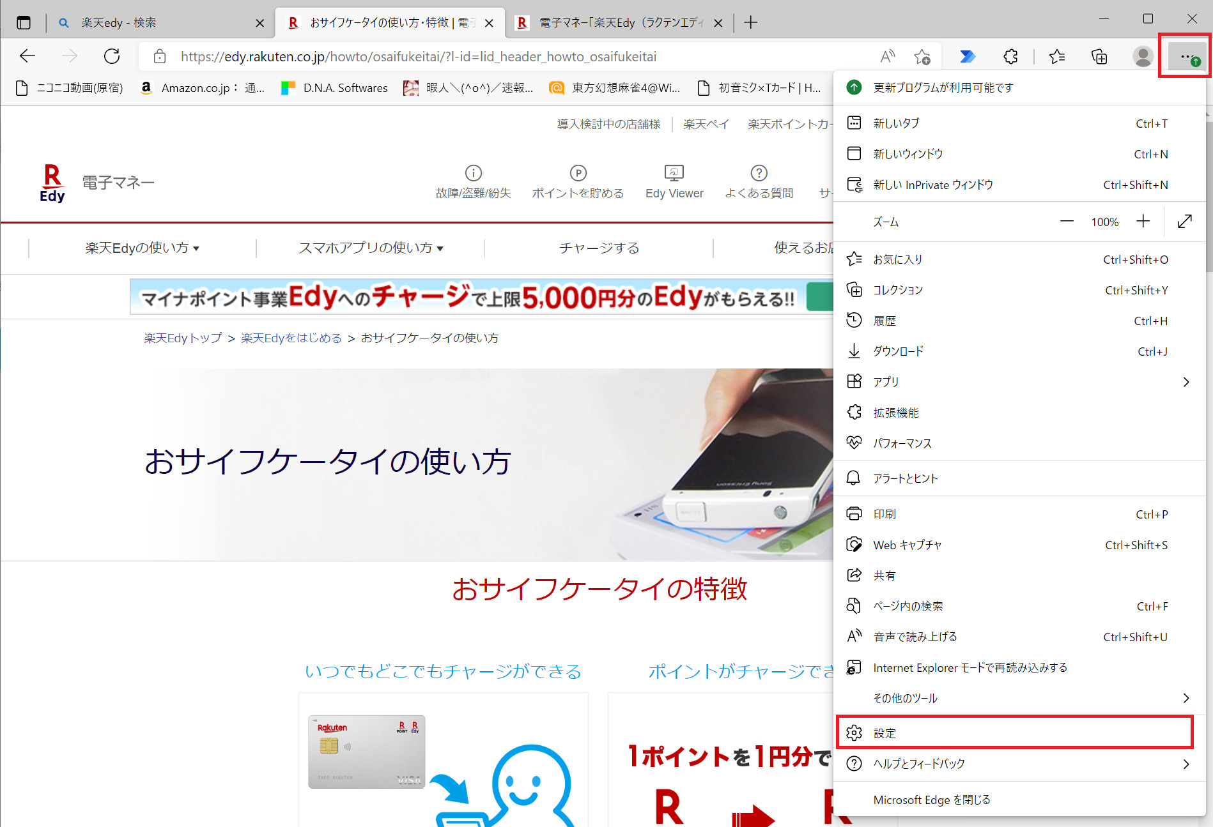Open 東方幻想麻雀4@Wi... bookmark
The image size is (1213, 827).
tap(615, 87)
